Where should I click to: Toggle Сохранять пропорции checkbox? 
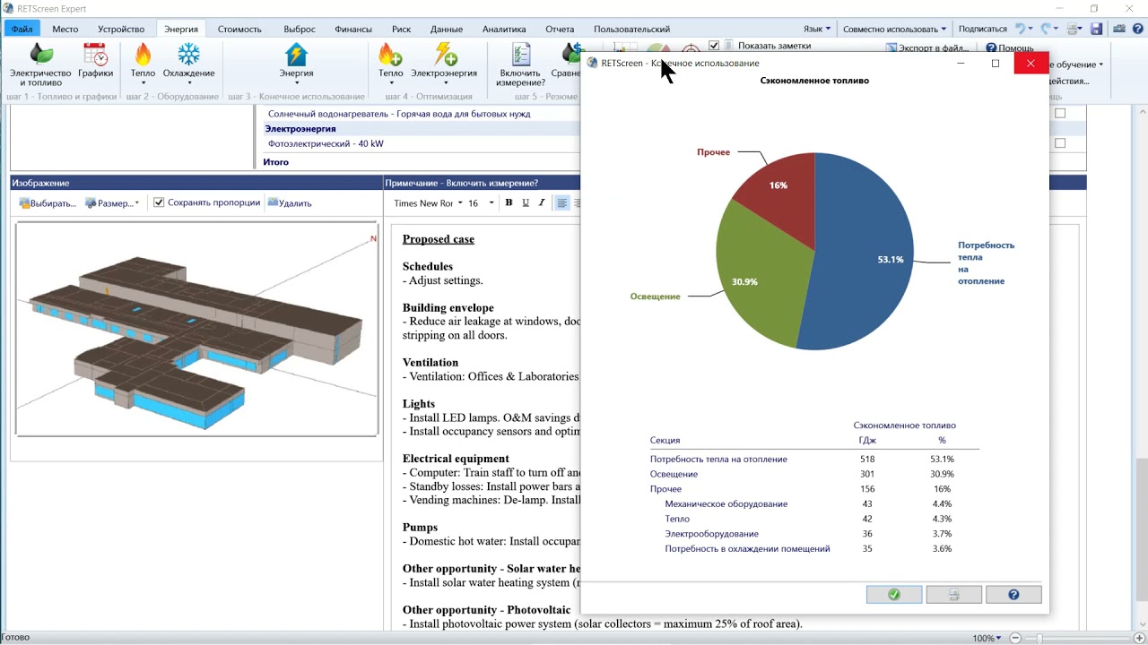tap(159, 202)
